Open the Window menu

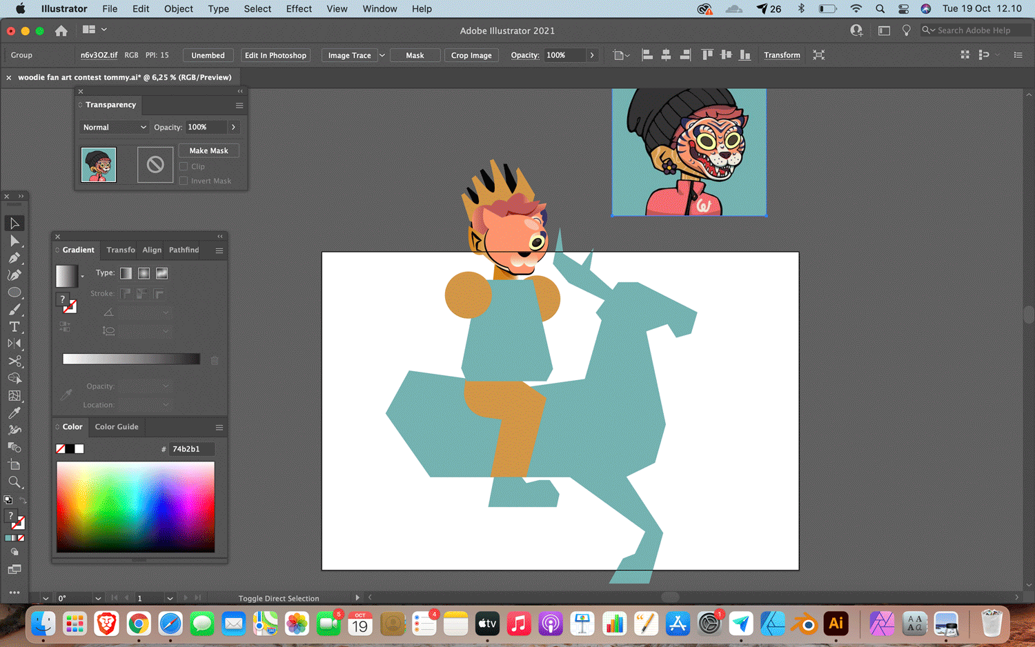379,9
